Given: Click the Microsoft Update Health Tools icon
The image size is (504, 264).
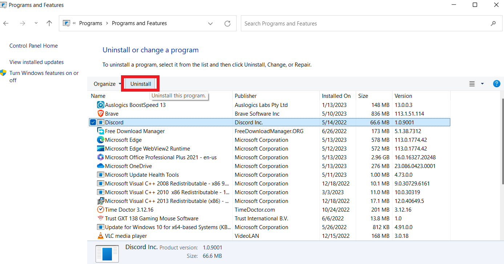Looking at the screenshot, I should coord(101,175).
